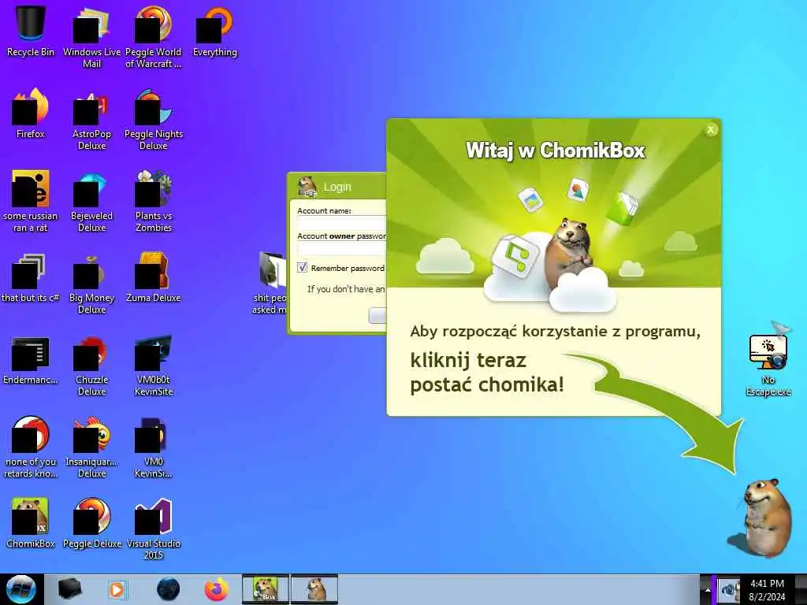The width and height of the screenshot is (807, 605).
Task: Select the 'some russian ran a rat' icon
Action: [x=31, y=201]
